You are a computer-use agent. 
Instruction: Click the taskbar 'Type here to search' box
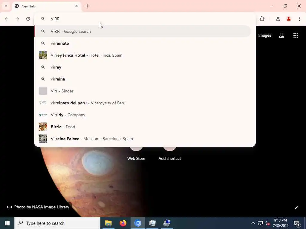(x=57, y=223)
